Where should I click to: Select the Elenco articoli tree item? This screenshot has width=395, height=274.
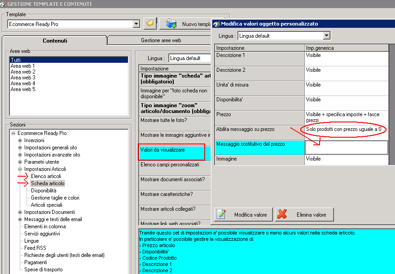[46, 176]
